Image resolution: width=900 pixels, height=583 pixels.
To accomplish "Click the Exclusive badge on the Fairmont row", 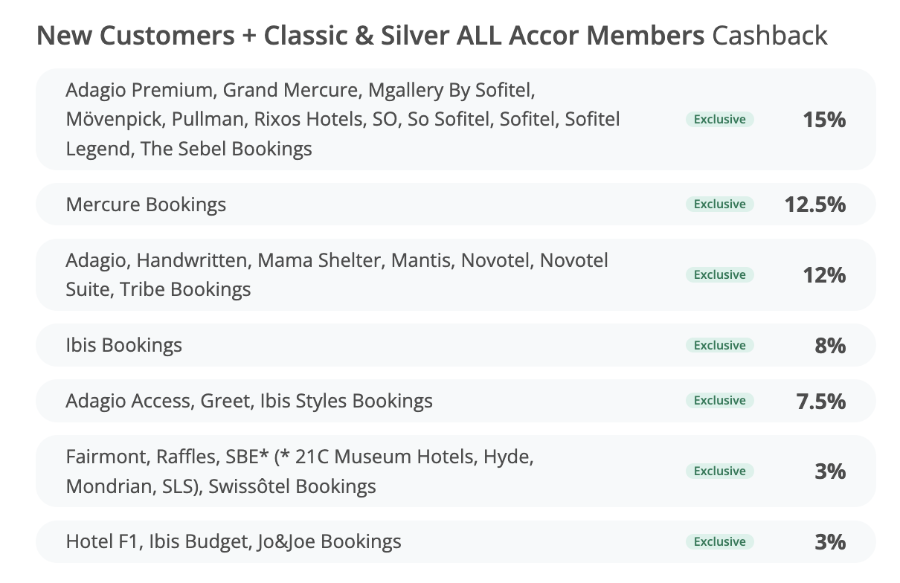I will 719,471.
